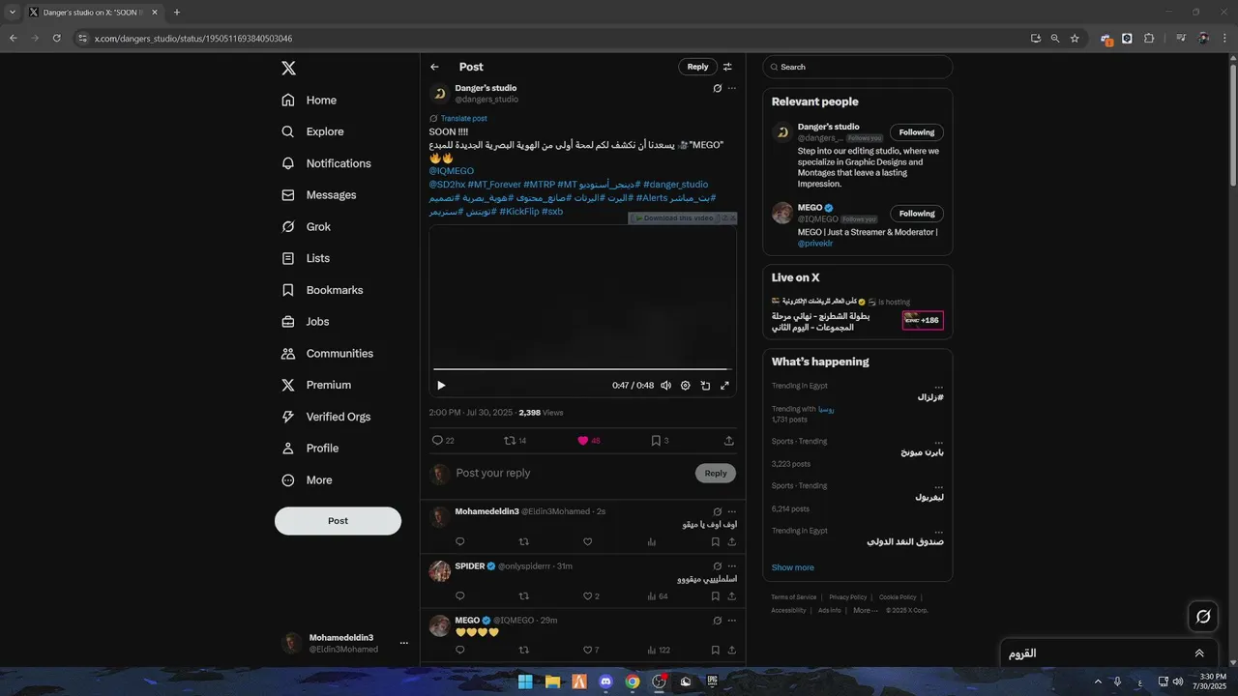The image size is (1238, 696).
Task: Click Post your reply field
Action: [x=573, y=473]
